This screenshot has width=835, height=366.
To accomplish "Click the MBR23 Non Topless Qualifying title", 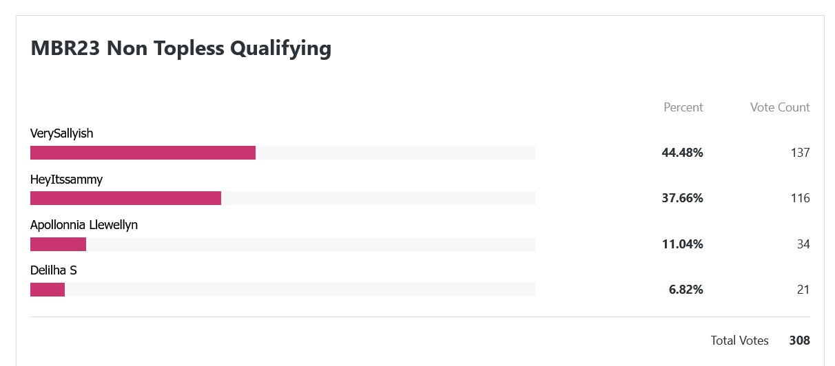I will coord(181,48).
